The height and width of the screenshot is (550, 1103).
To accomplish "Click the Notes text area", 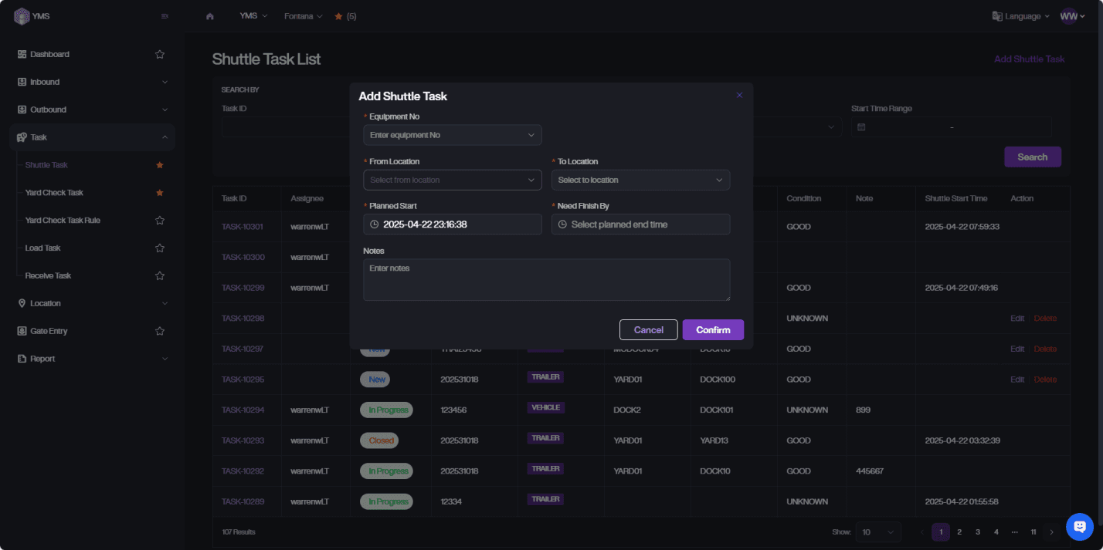I will point(546,279).
